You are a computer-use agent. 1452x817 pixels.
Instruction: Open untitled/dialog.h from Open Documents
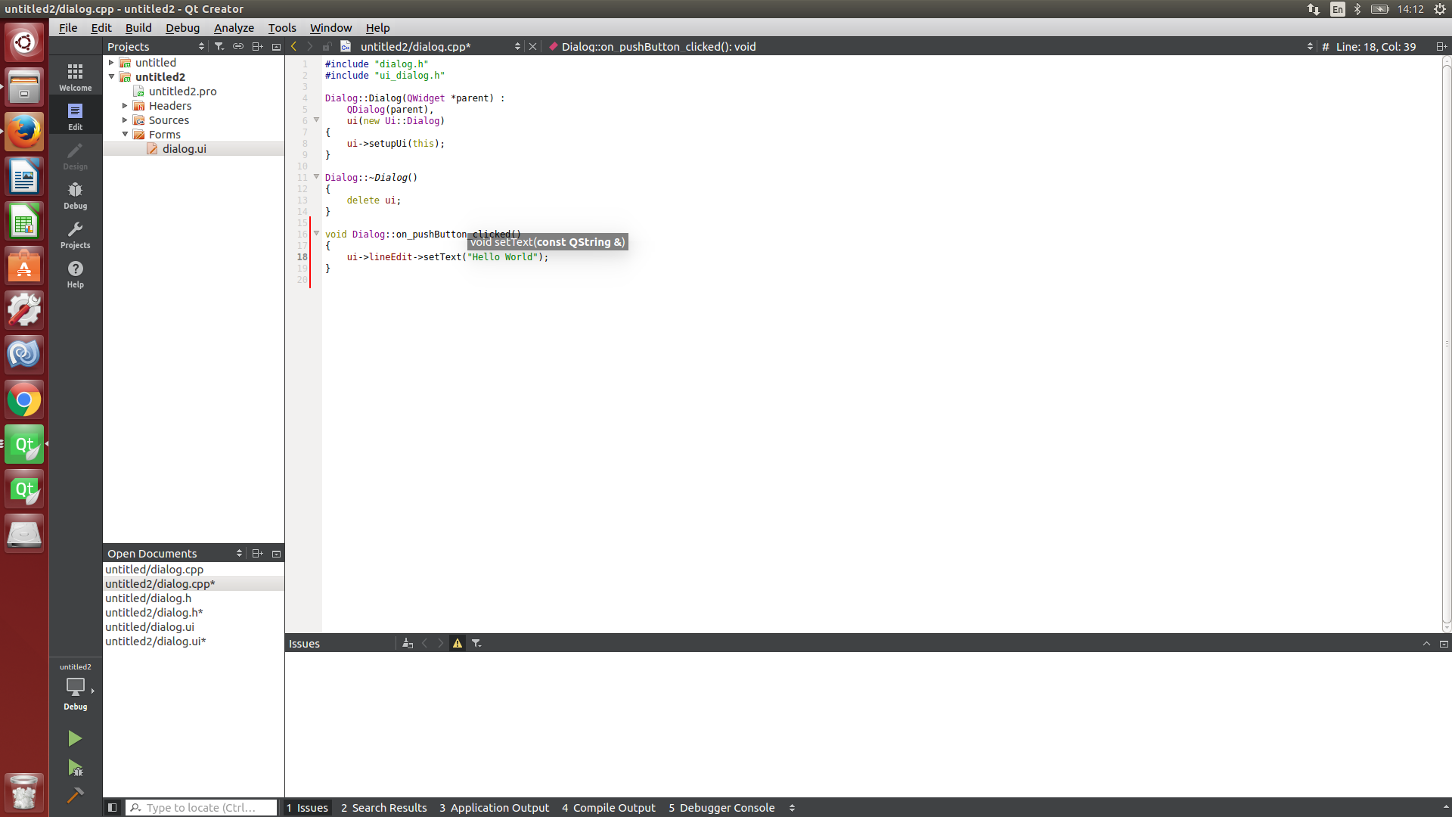pos(148,598)
